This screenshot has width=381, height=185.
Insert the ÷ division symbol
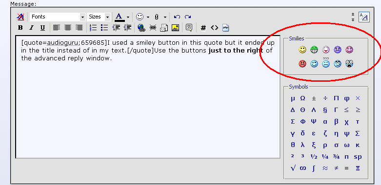[x=325, y=98]
